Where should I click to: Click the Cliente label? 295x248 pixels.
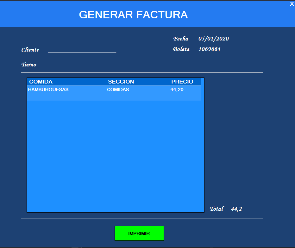(30, 50)
